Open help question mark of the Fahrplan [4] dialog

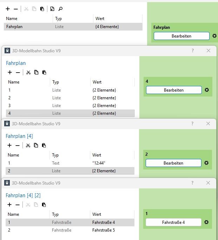click(192, 124)
